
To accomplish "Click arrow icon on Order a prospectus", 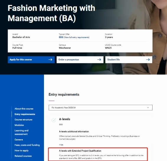I will pos(99,60).
